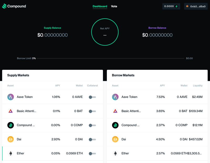210x163 pixels.
Task: Click Basic Attention Token icon in Supply Markets
Action: click(x=10, y=111)
